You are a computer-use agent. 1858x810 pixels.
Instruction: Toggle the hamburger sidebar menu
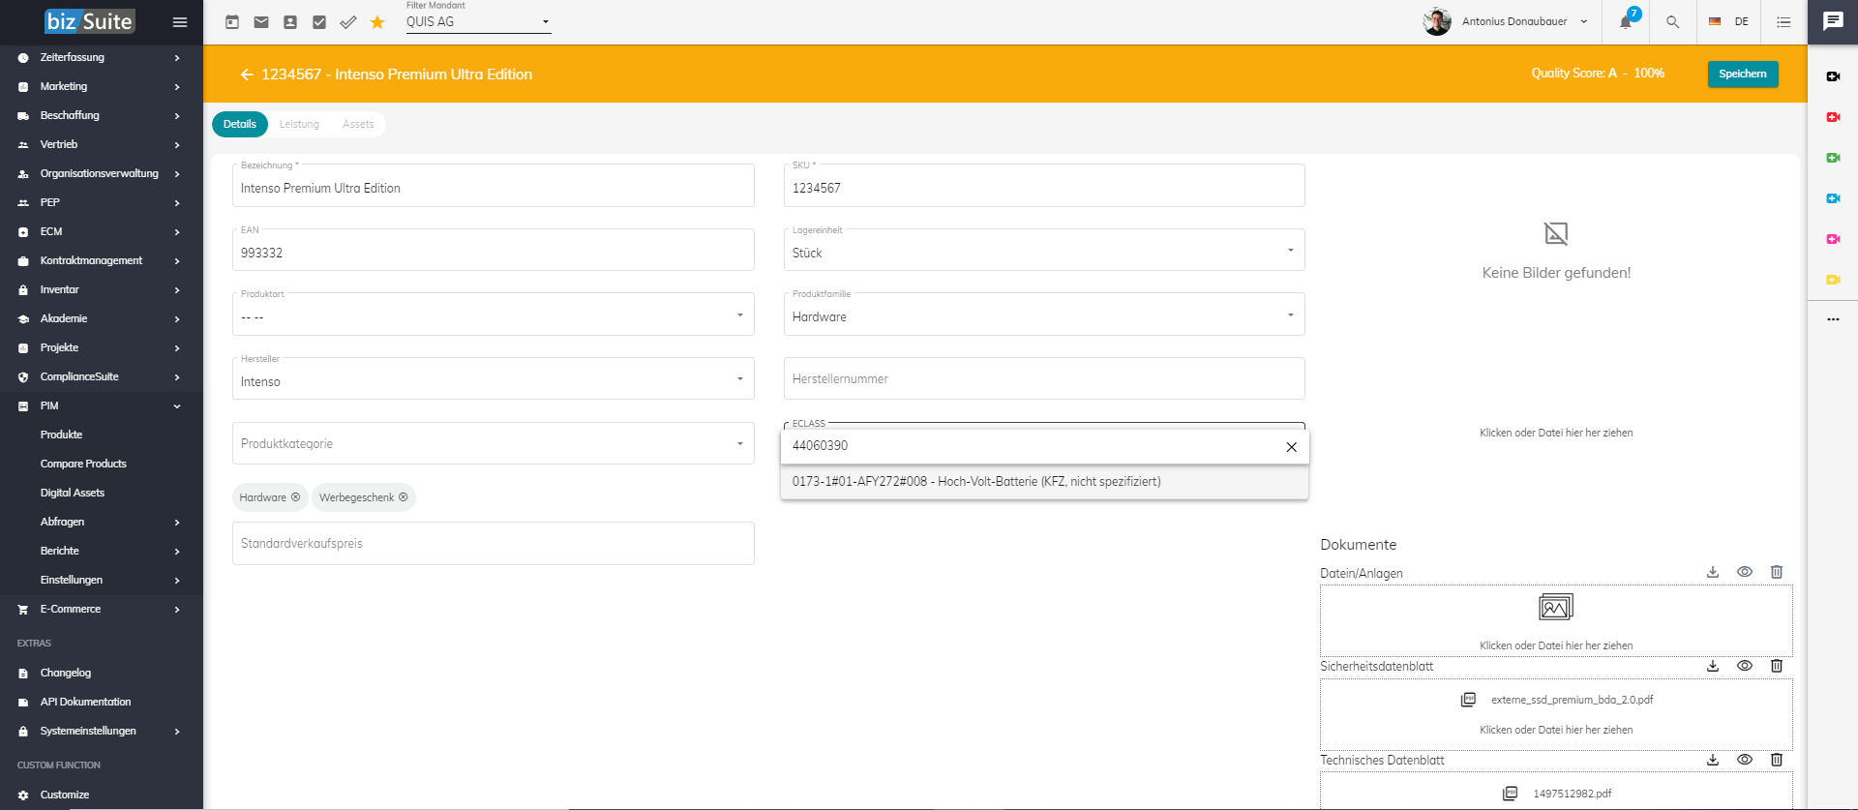[x=180, y=22]
